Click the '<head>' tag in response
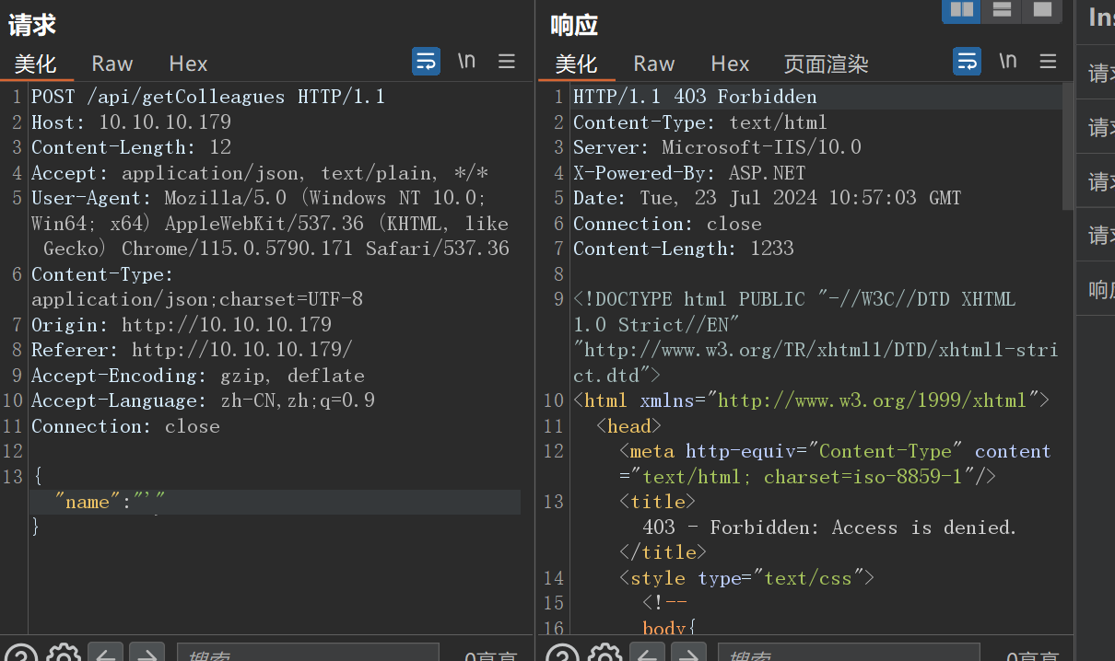Screen dimensions: 1115x661 tap(628, 426)
